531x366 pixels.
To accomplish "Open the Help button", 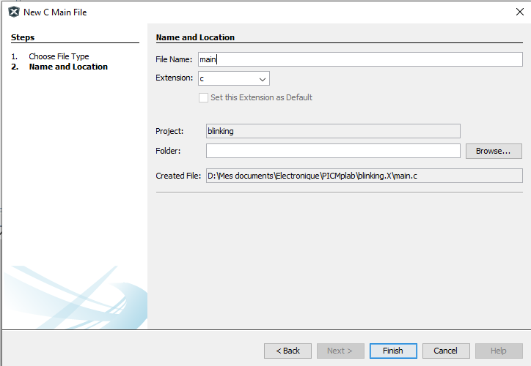I will tap(499, 351).
